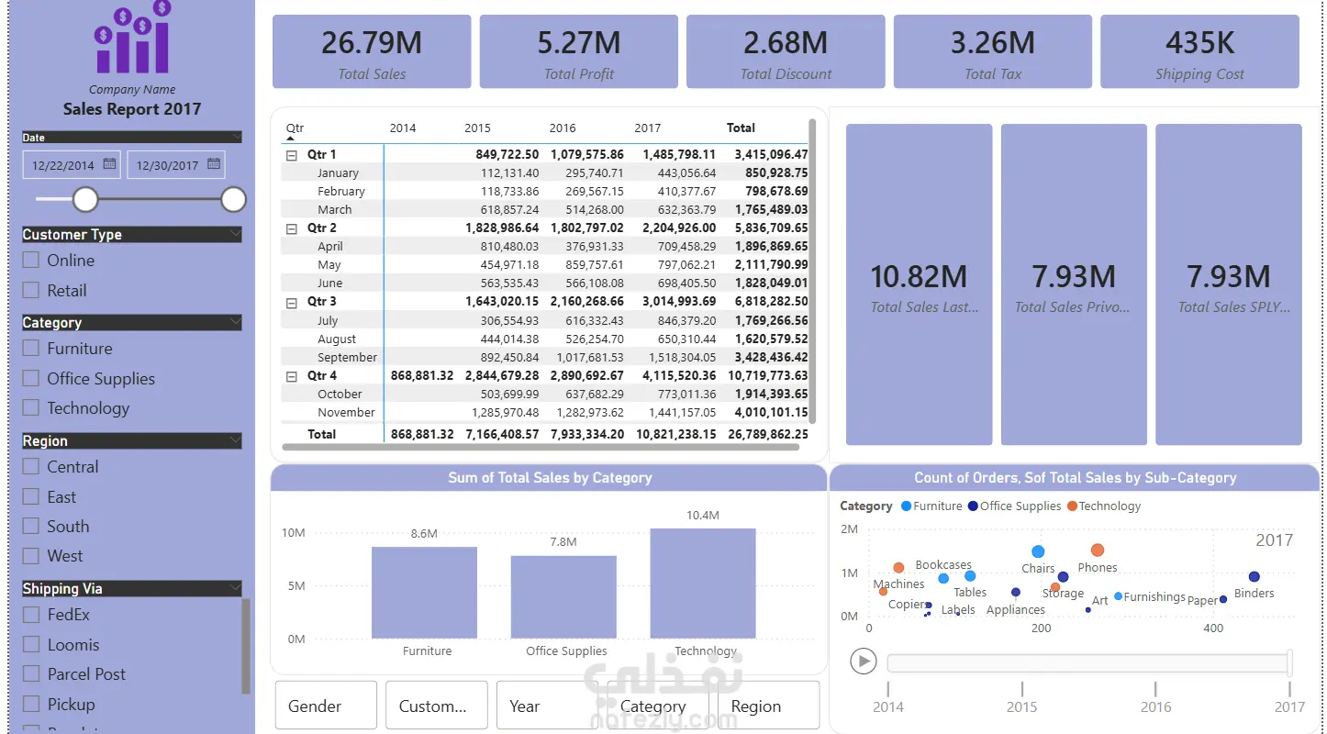Click the grand total value 26,789,862.25
Viewport: 1327px width, 734px height.
(767, 434)
